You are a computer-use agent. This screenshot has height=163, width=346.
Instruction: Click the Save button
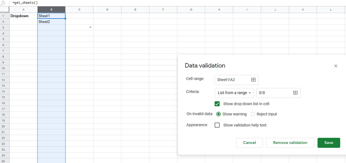point(329,143)
